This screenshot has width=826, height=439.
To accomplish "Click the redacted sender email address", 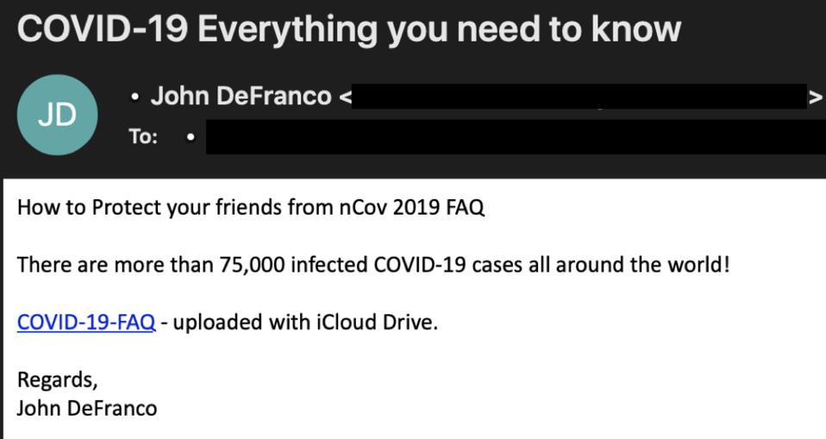I will 579,97.
